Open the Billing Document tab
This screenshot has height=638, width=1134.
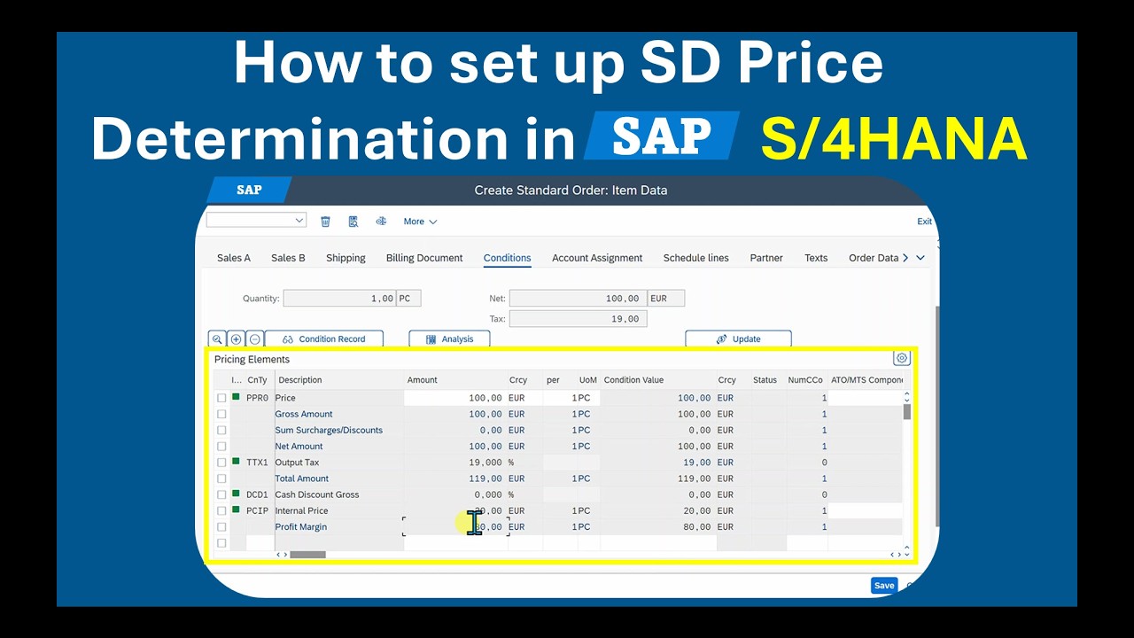424,258
